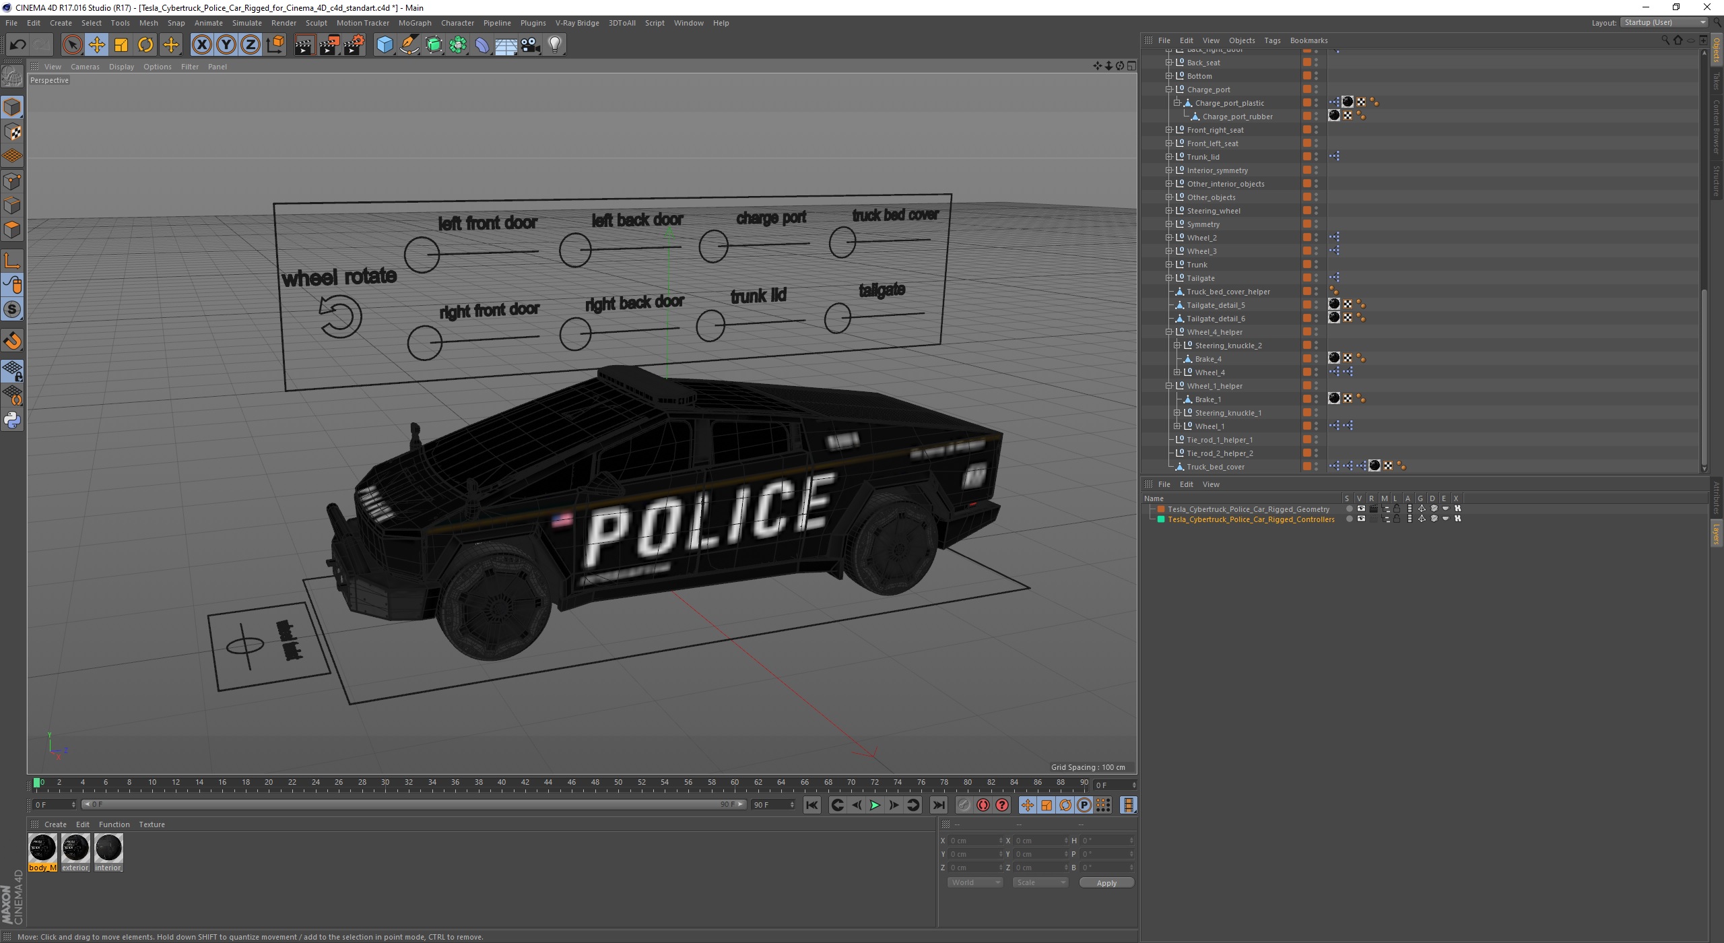Select the Live Selection tool
1724x943 pixels.
72,44
